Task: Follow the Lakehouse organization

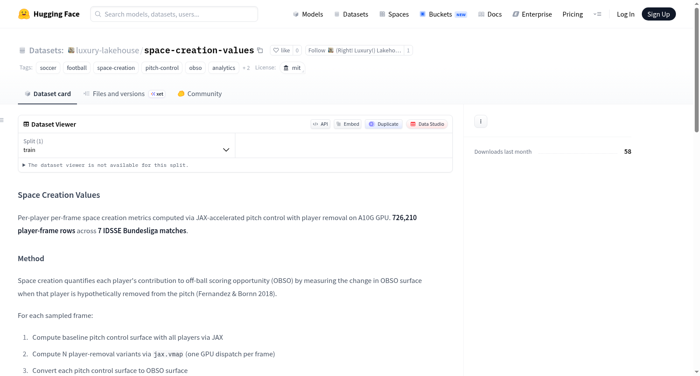Action: (354, 50)
